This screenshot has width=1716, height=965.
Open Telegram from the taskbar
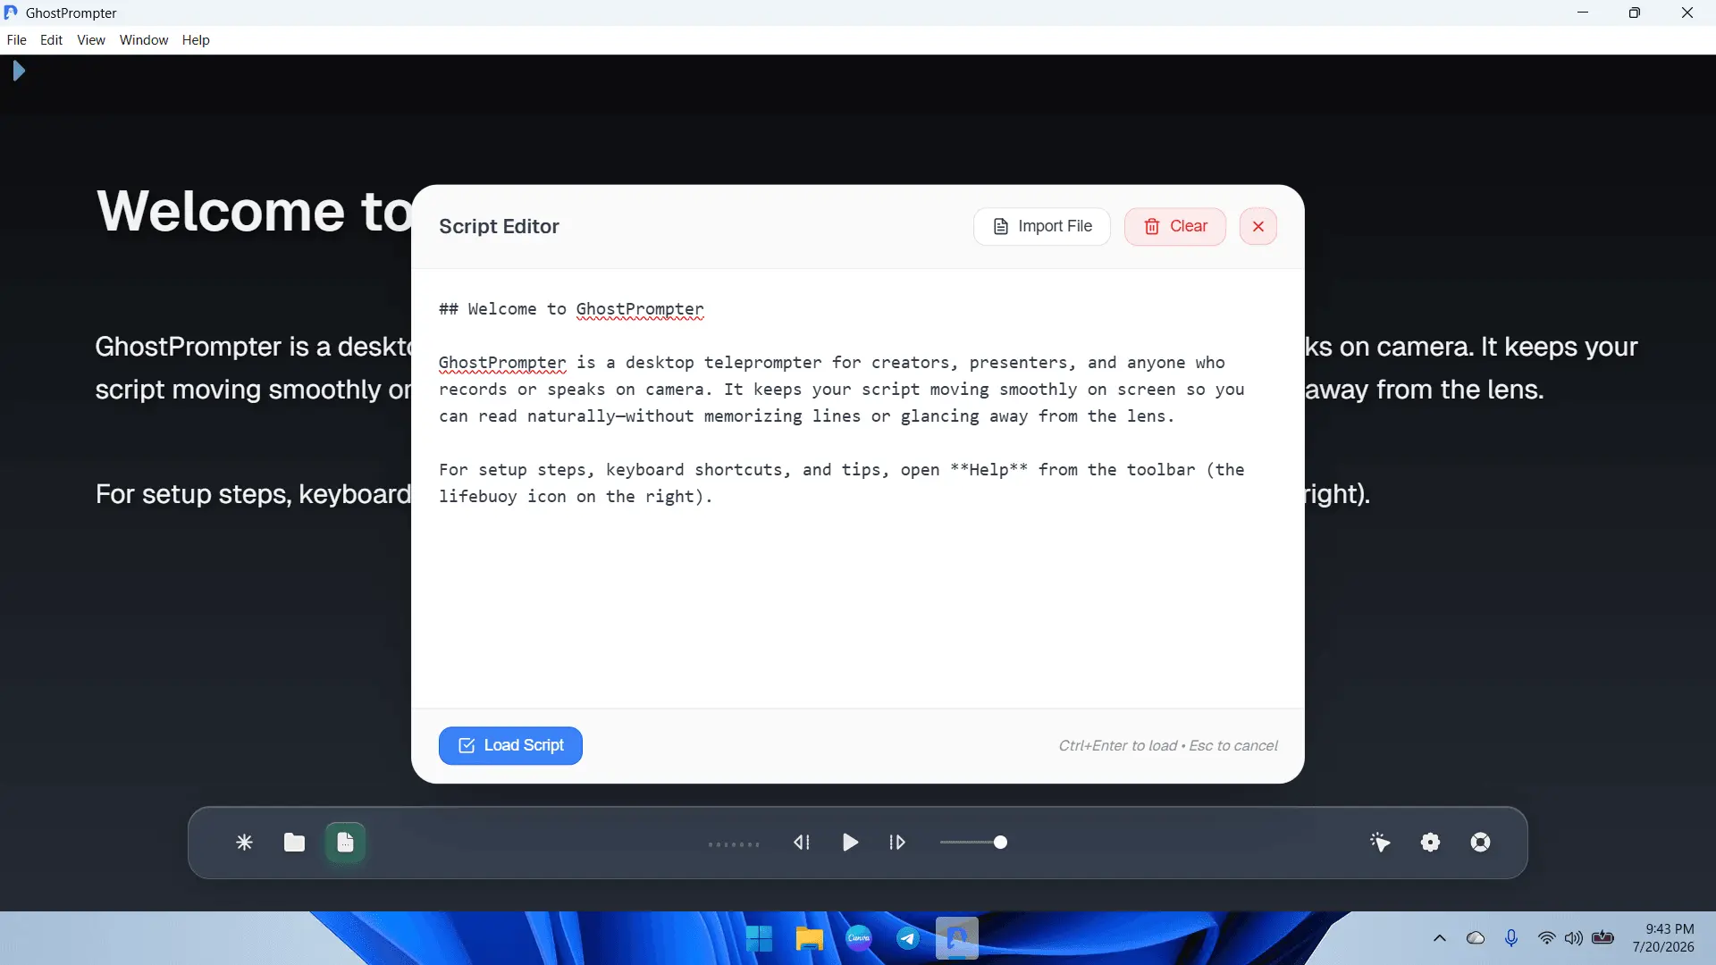(x=908, y=939)
